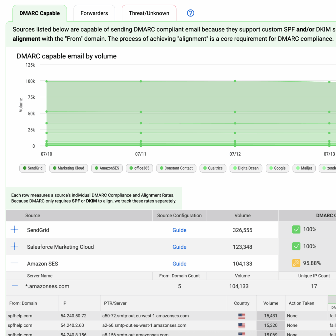Select SendGrid volume value 326,555
336x336 pixels.
point(242,230)
